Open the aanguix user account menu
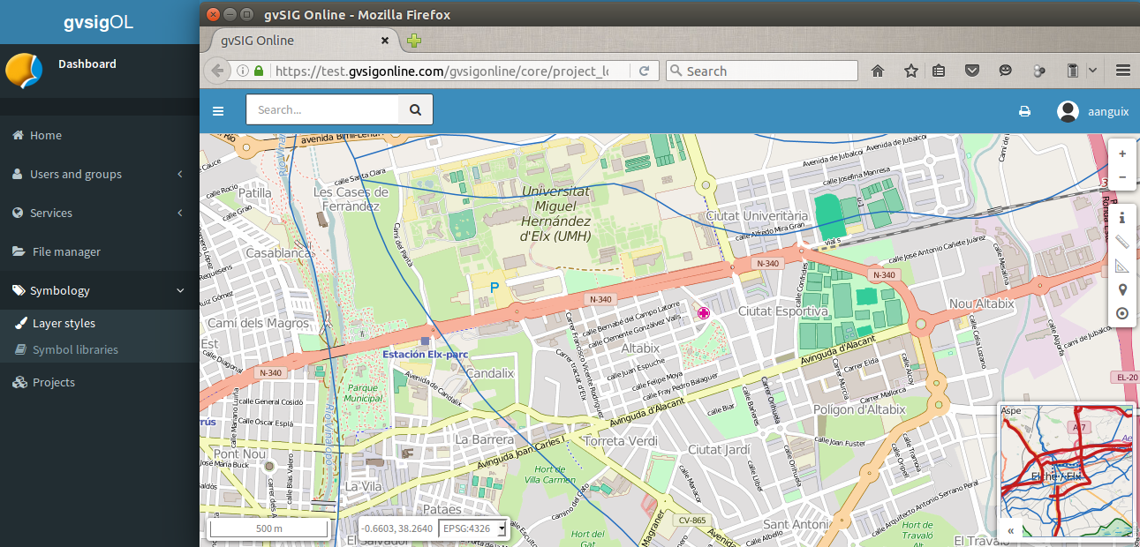 [x=1092, y=111]
